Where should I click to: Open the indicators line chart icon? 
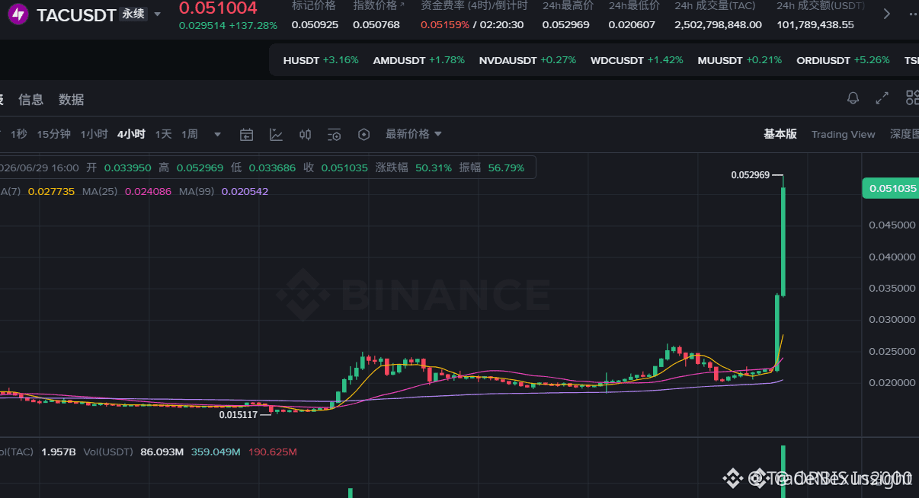coord(276,135)
